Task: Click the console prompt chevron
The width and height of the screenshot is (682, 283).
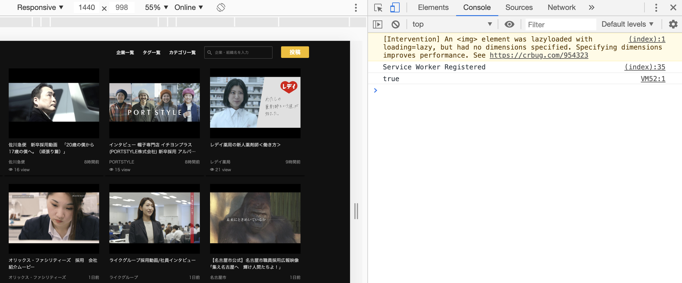Action: pyautogui.click(x=375, y=90)
